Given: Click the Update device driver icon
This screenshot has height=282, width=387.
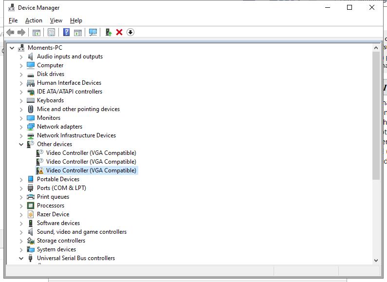Looking at the screenshot, I should (109, 32).
